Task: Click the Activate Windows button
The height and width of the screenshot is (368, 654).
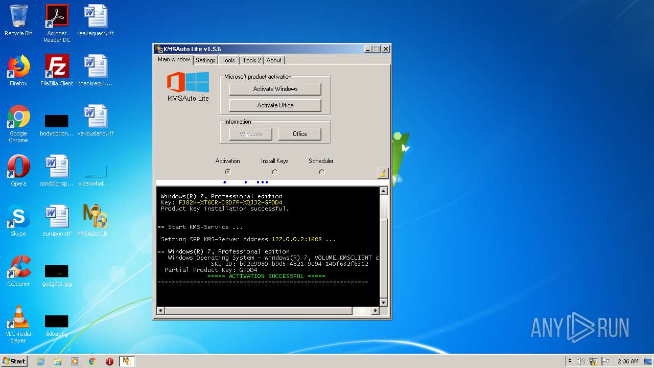Action: [275, 89]
